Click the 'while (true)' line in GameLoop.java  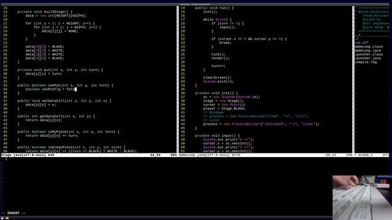[217, 20]
